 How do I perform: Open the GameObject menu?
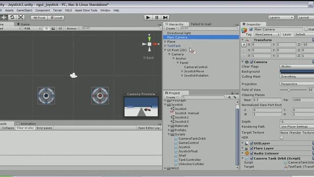[25, 10]
